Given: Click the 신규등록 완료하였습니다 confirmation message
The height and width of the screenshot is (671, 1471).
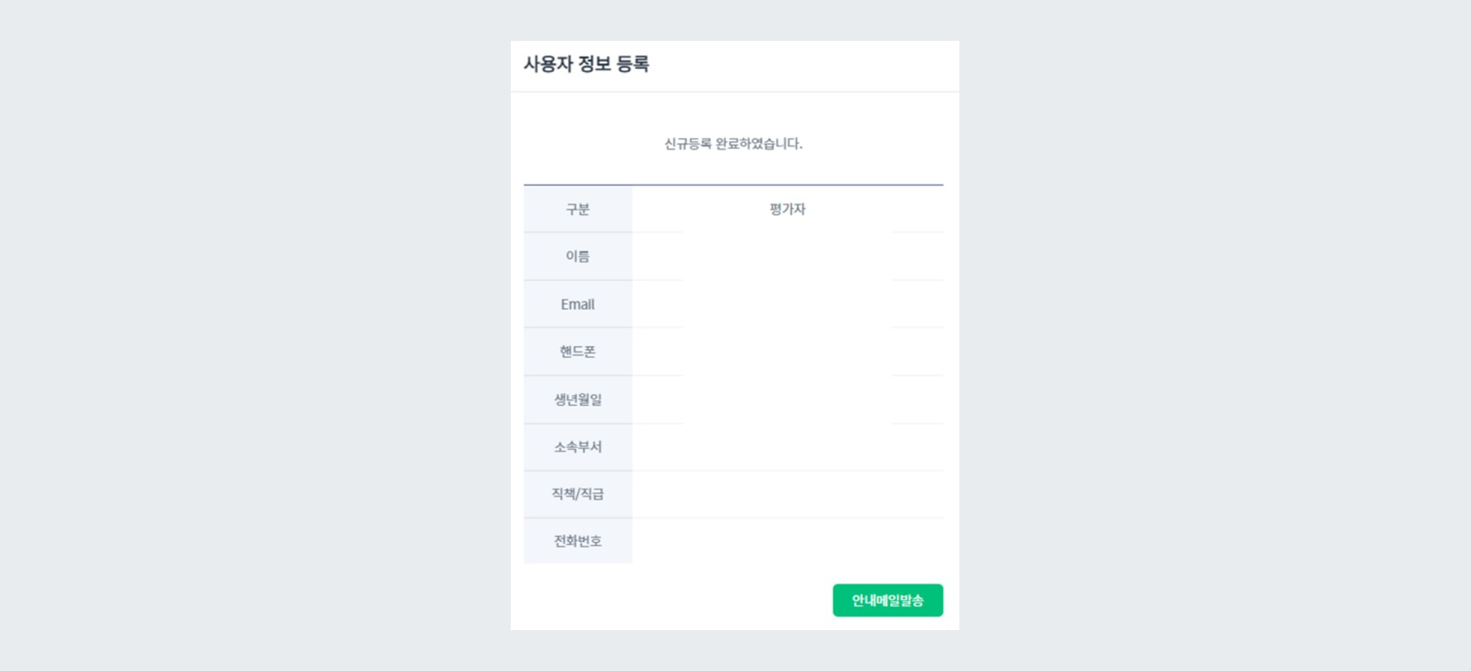Looking at the screenshot, I should click(733, 141).
